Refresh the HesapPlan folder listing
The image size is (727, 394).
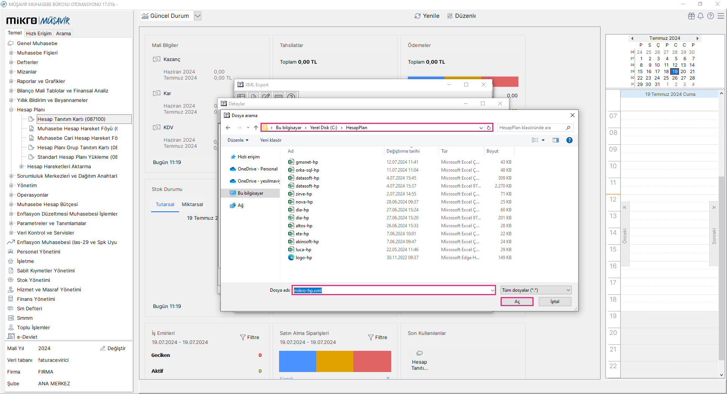(489, 128)
